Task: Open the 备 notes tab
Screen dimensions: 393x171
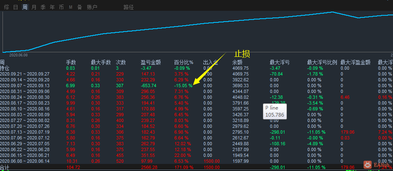Action: [79, 7]
